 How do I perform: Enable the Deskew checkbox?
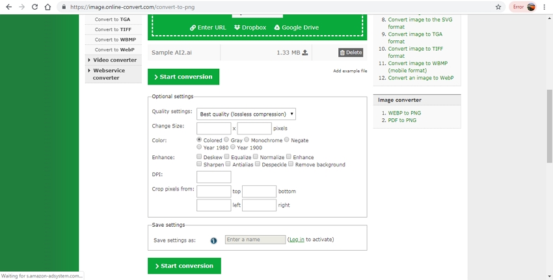199,157
